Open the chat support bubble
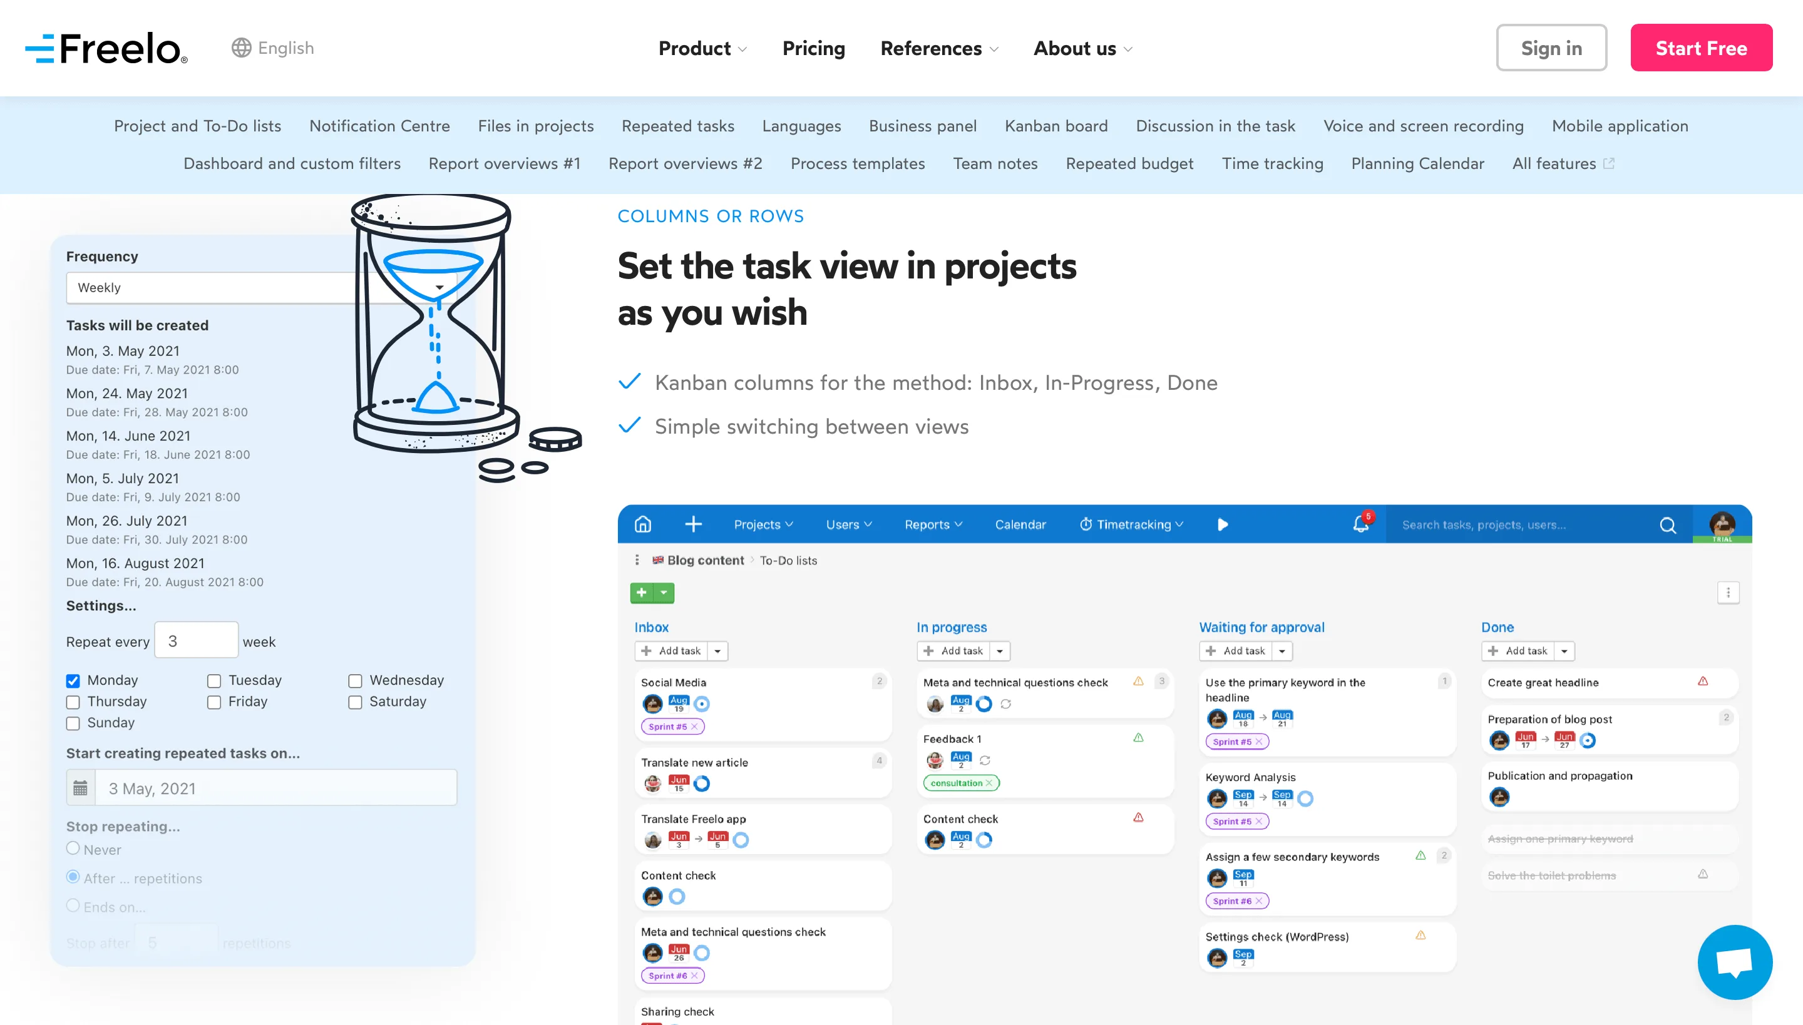Image resolution: width=1803 pixels, height=1025 pixels. tap(1735, 962)
